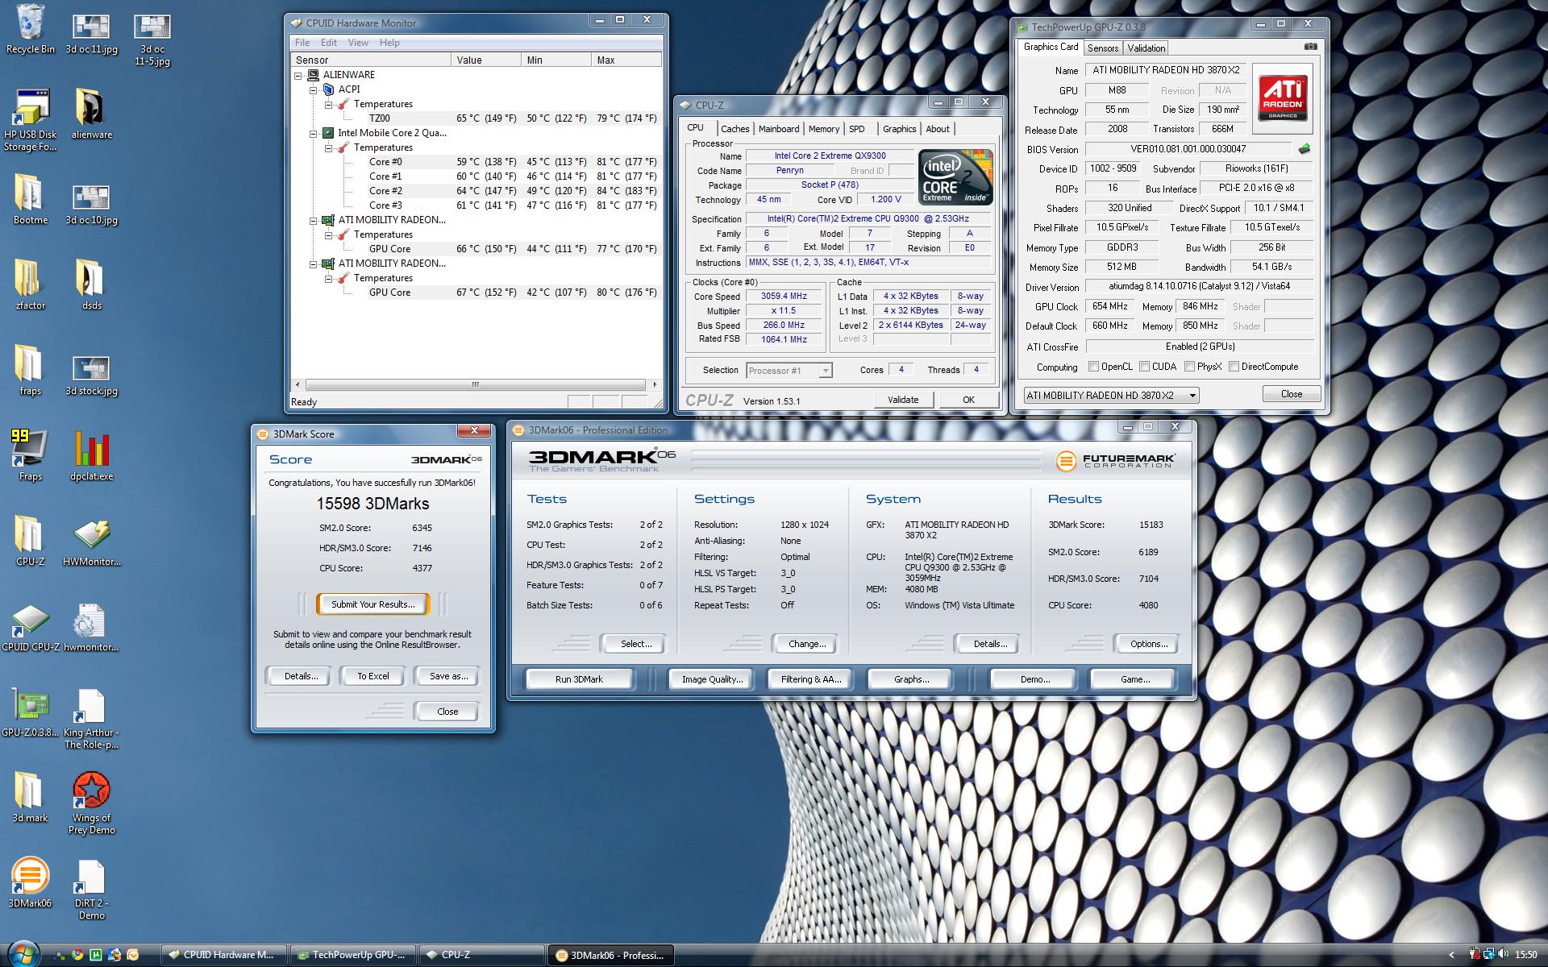Collapse the second ATI MOBILITY RADEON node
This screenshot has width=1548, height=967.
pyautogui.click(x=314, y=264)
